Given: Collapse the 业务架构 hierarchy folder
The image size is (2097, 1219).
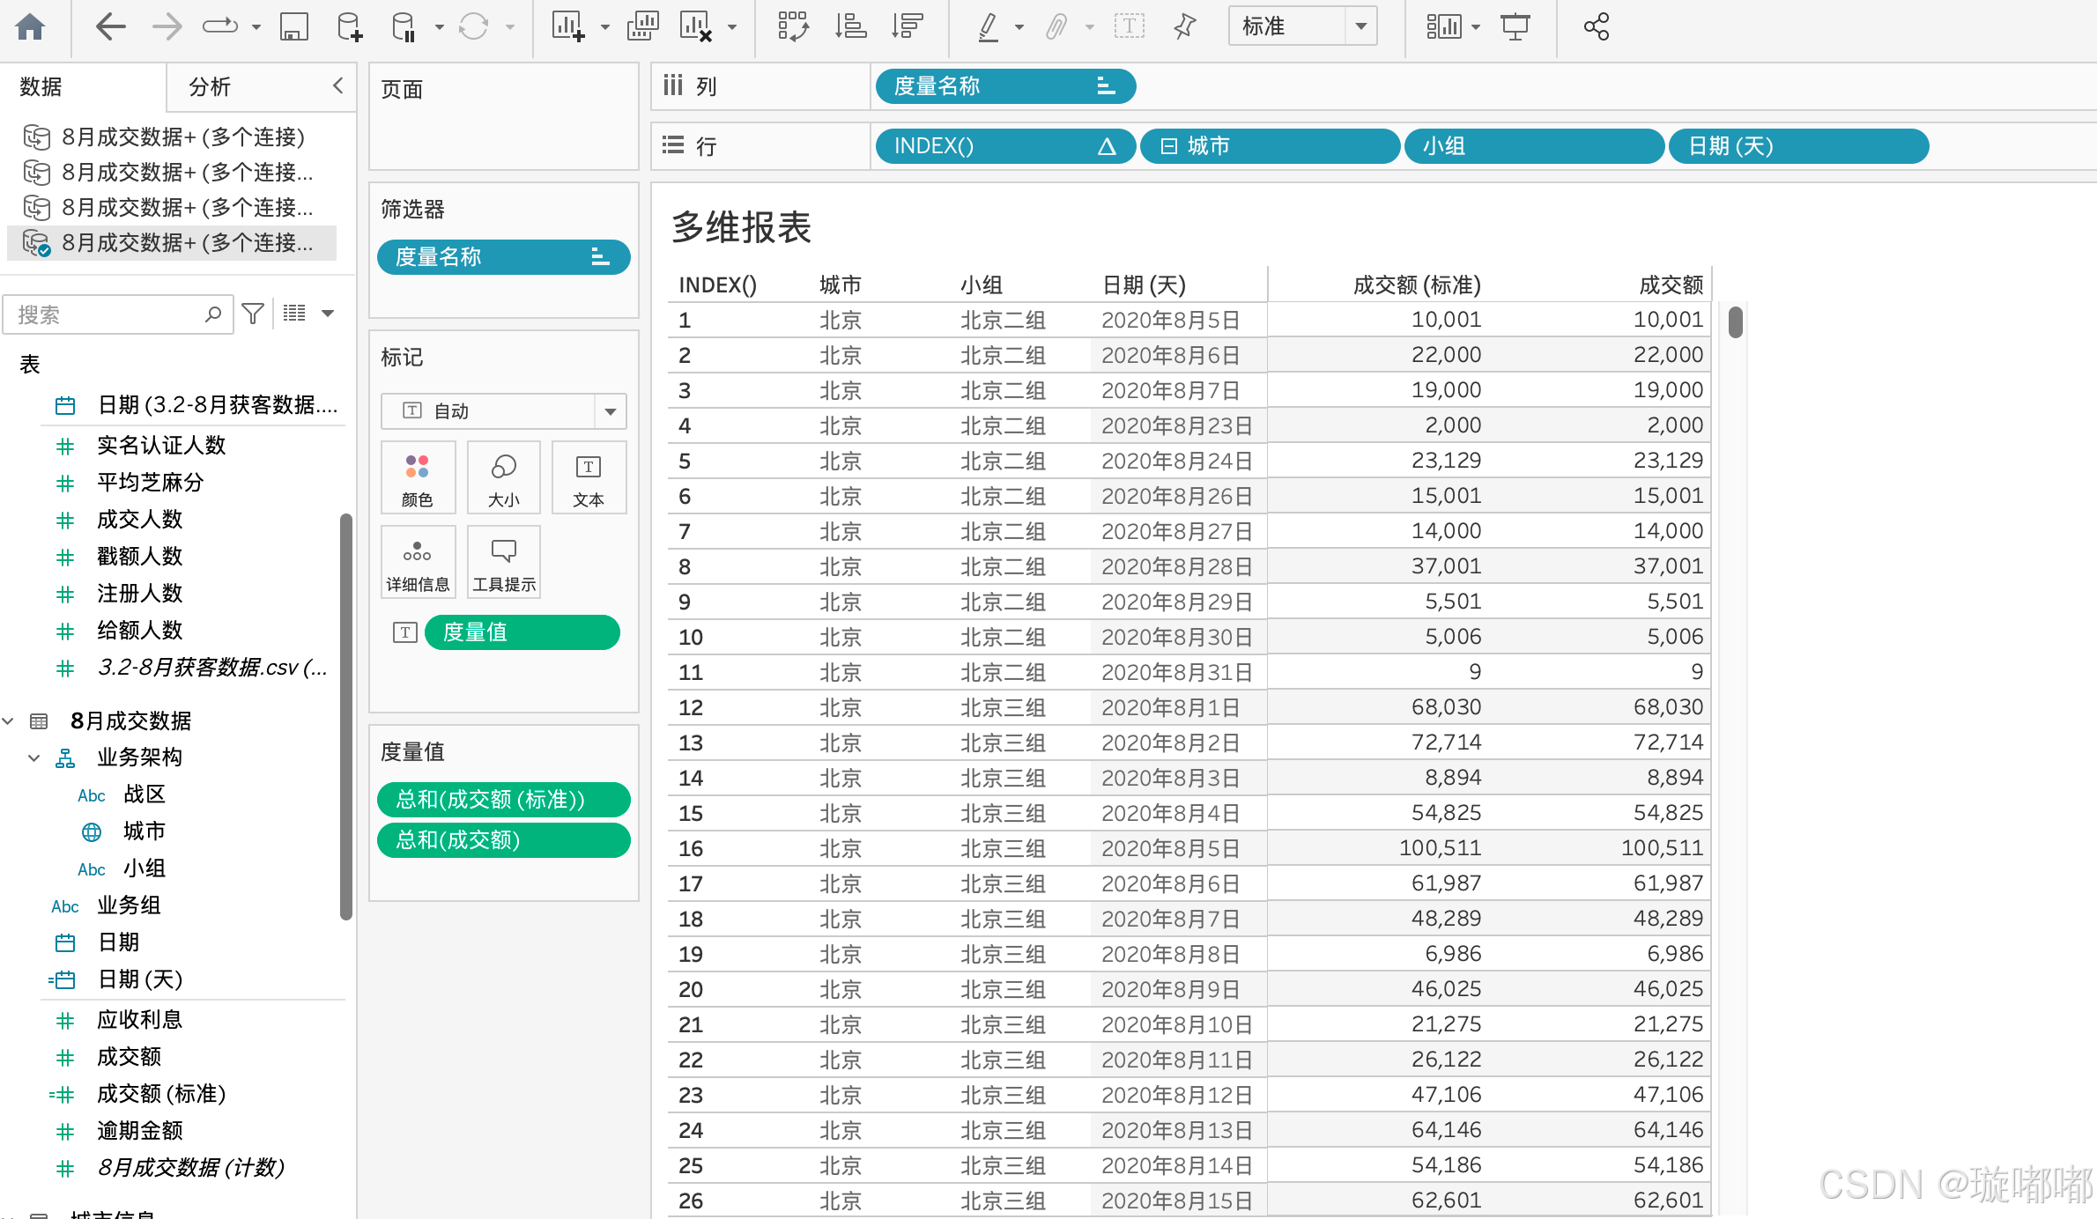Looking at the screenshot, I should tap(34, 757).
